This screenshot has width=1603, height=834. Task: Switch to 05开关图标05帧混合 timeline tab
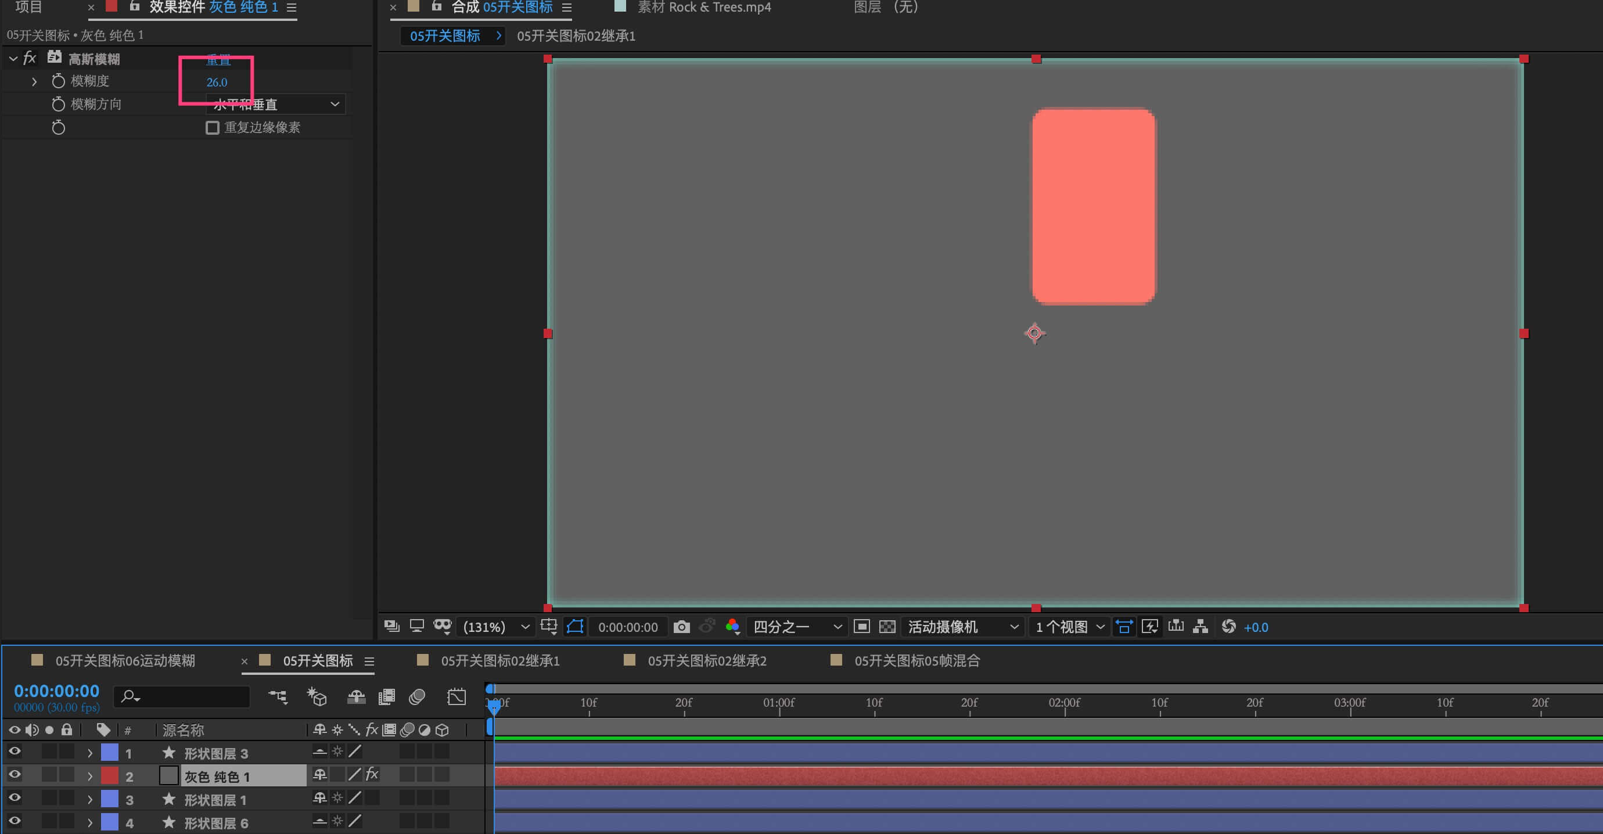click(916, 660)
